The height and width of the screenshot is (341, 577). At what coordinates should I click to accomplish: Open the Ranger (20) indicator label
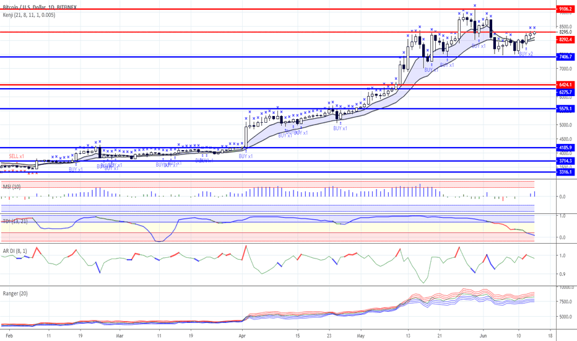[x=15, y=293]
